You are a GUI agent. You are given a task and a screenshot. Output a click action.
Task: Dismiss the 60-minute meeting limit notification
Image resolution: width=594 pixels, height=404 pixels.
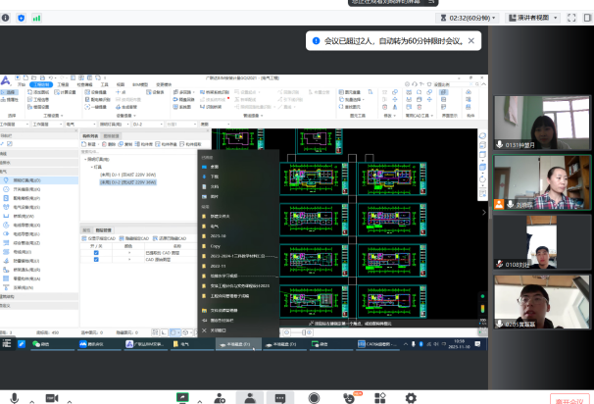coord(471,41)
